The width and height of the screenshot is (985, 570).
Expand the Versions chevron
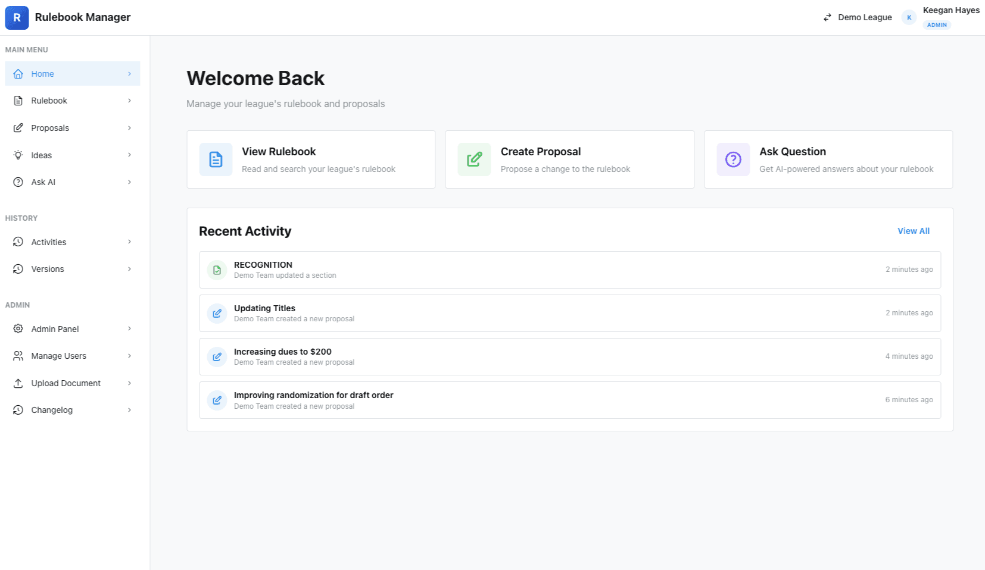(x=130, y=268)
